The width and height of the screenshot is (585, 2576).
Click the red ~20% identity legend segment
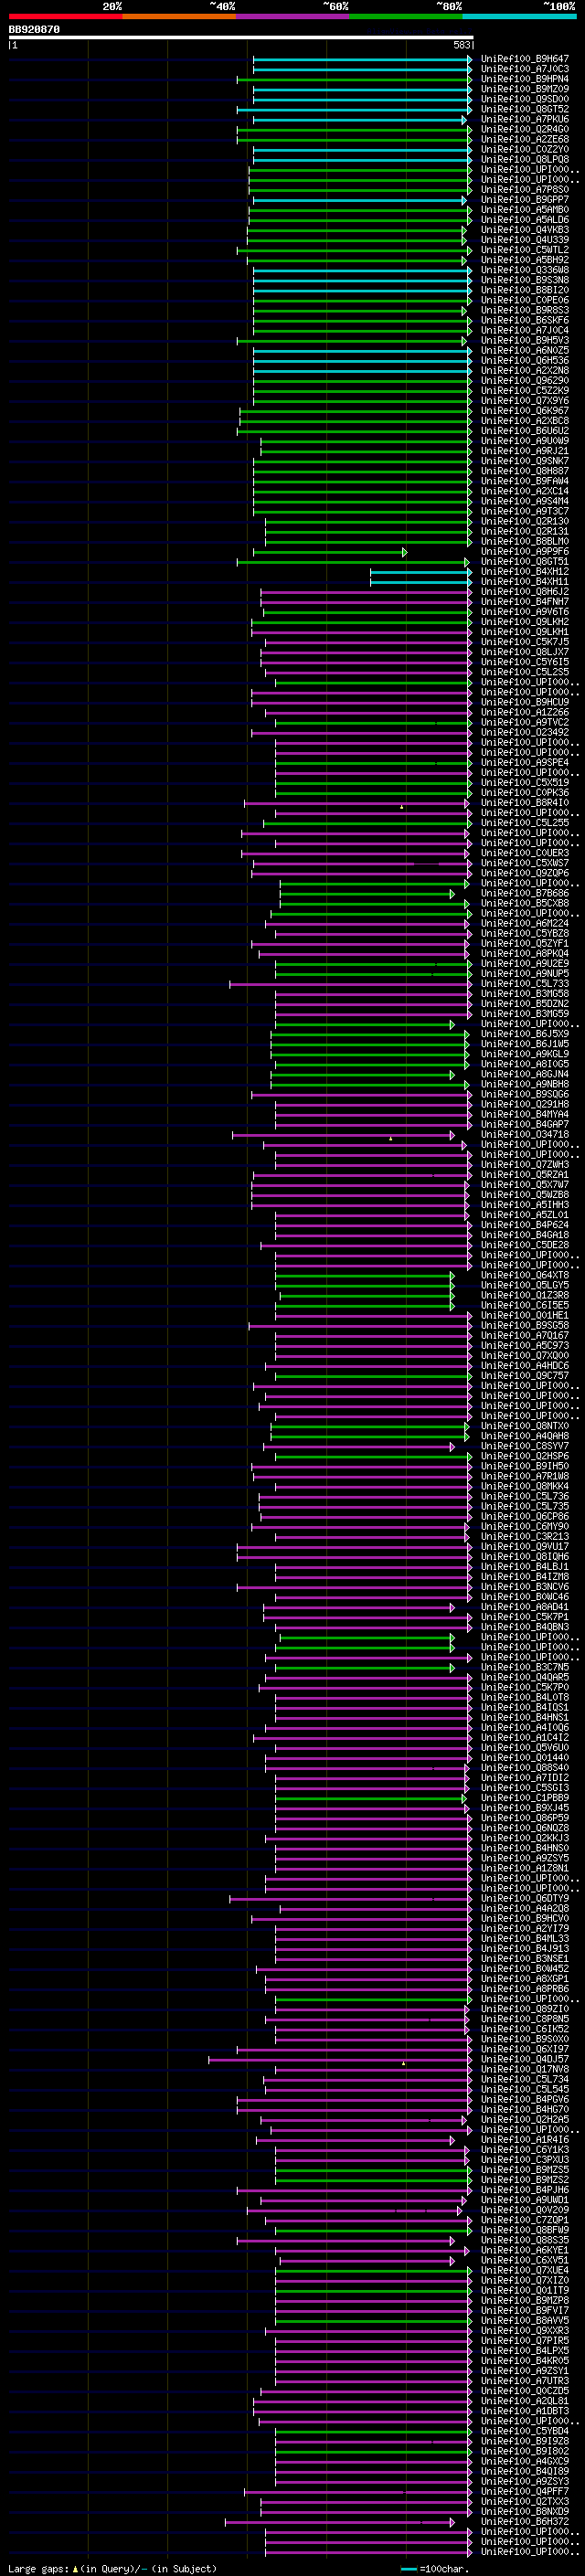[x=65, y=16]
